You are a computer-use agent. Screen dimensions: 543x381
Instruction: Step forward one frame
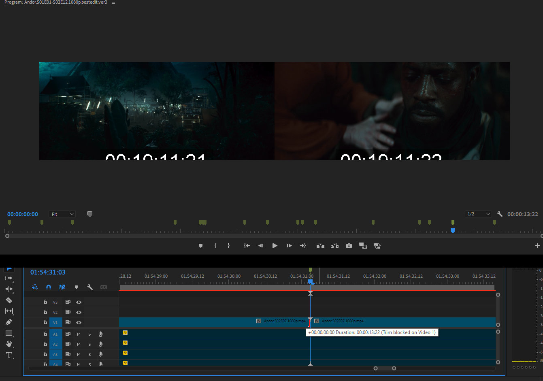[x=289, y=246]
